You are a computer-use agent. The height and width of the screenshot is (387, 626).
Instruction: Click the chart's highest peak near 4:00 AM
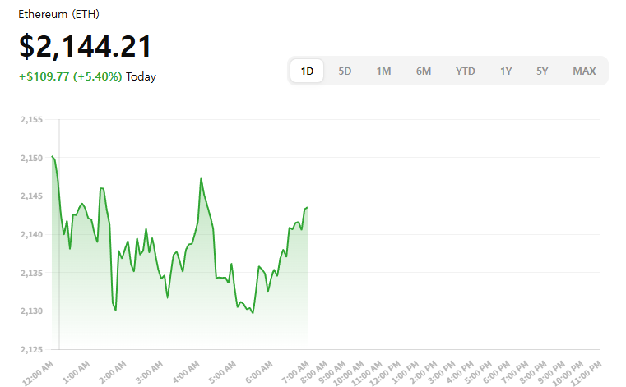(x=201, y=178)
